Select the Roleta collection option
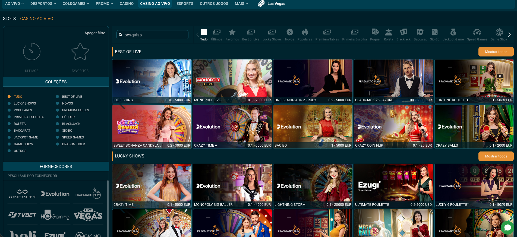 [17, 124]
